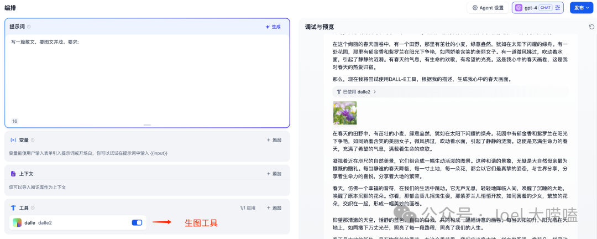
Task: Click the tool icon in 已使用 dalle2
Action: 338,92
